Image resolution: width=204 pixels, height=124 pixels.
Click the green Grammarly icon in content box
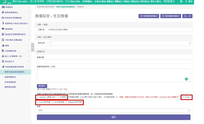click(186, 79)
